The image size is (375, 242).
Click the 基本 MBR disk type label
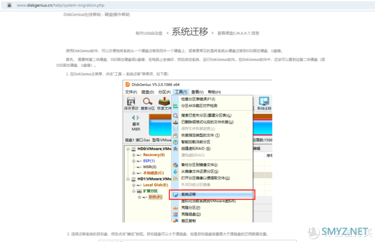pyautogui.click(x=136, y=127)
